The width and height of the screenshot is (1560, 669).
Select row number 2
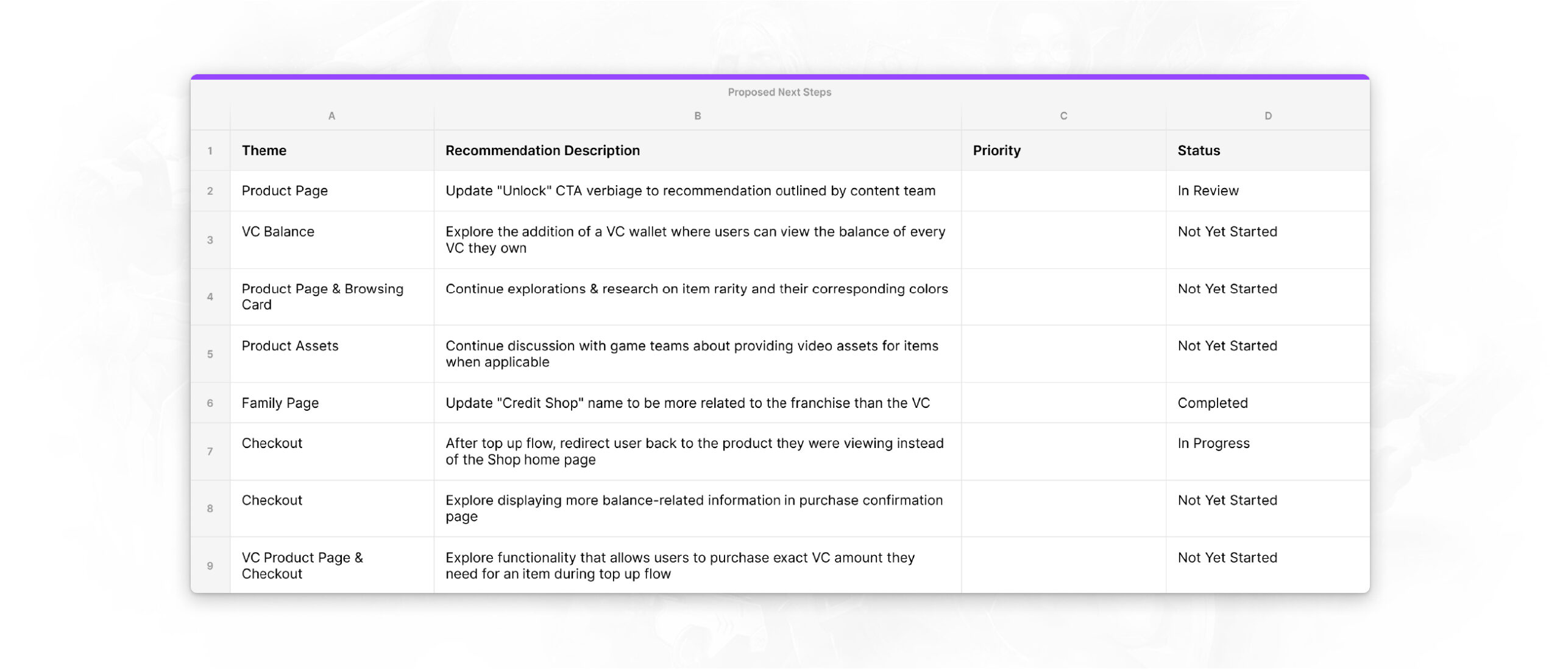210,191
